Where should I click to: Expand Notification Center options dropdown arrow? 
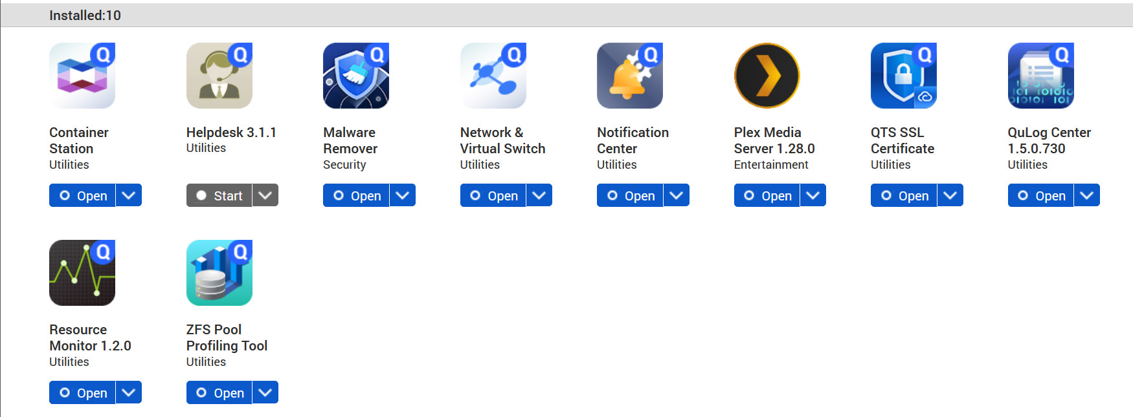677,195
